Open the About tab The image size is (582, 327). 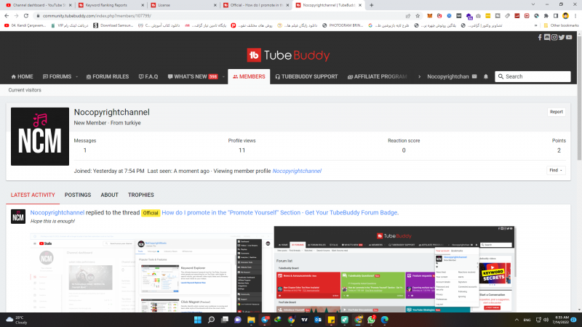110,195
